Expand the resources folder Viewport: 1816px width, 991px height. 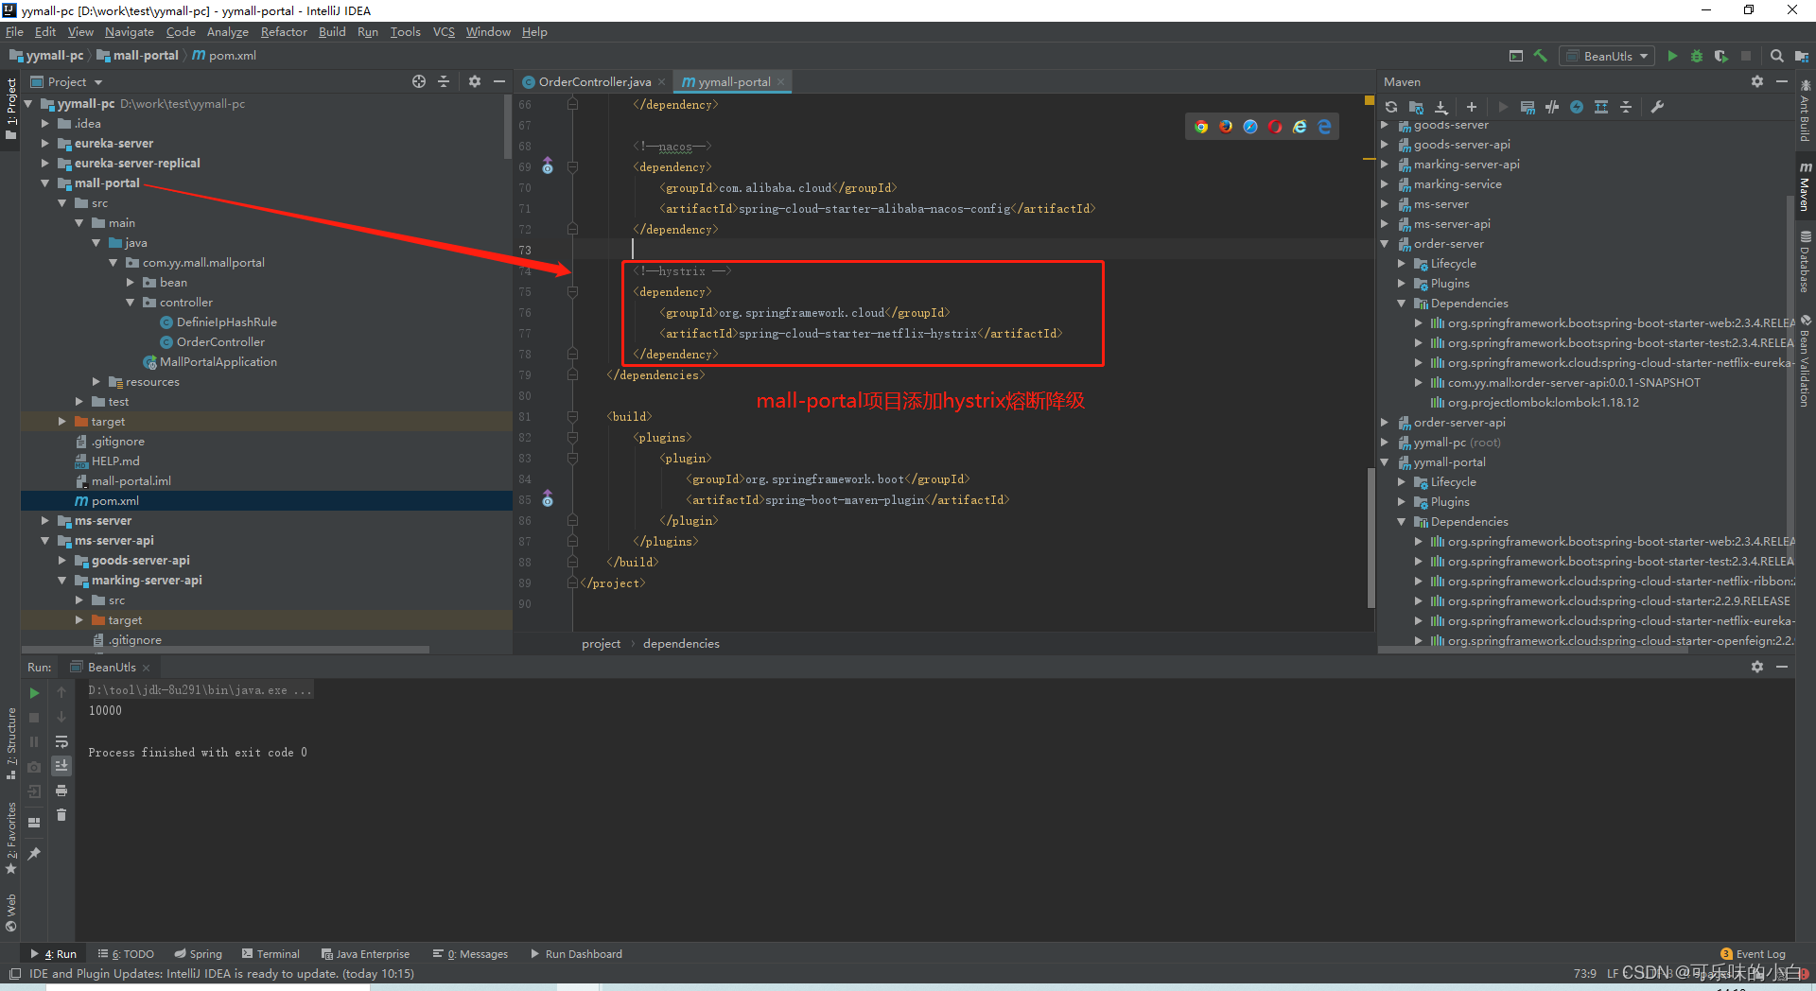96,382
